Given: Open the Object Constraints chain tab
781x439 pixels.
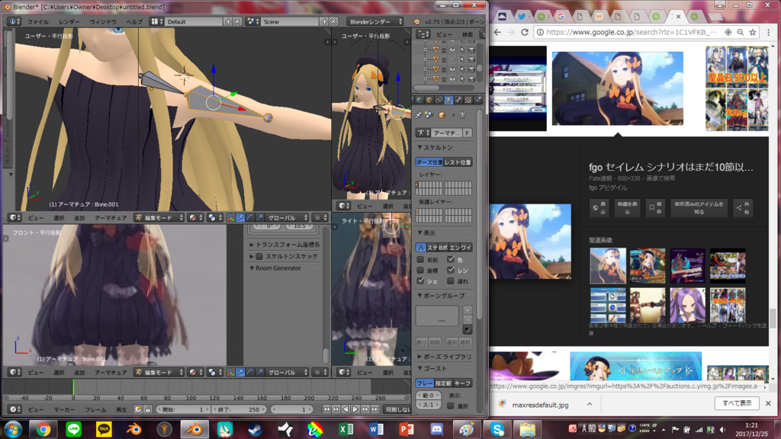Looking at the screenshot, I should [x=439, y=100].
